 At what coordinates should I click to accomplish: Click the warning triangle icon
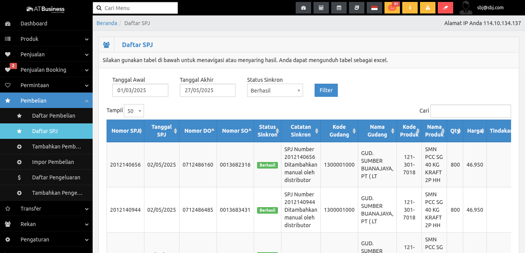427,8
